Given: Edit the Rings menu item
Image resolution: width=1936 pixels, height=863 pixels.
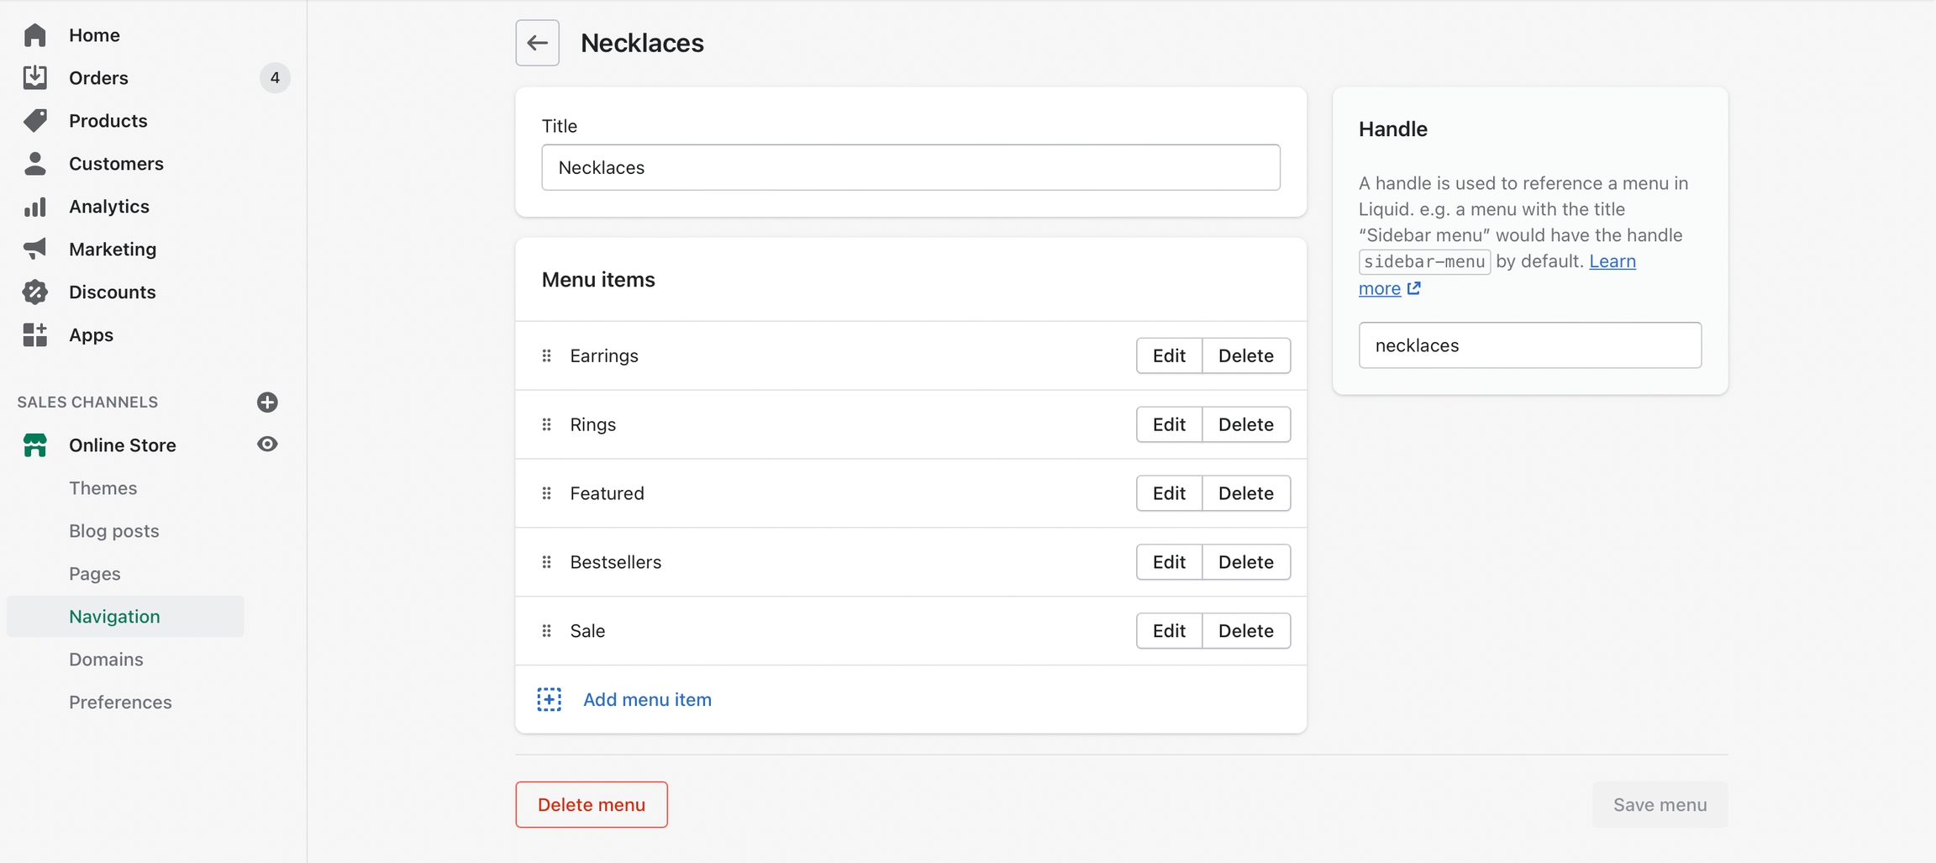Looking at the screenshot, I should pos(1169,424).
